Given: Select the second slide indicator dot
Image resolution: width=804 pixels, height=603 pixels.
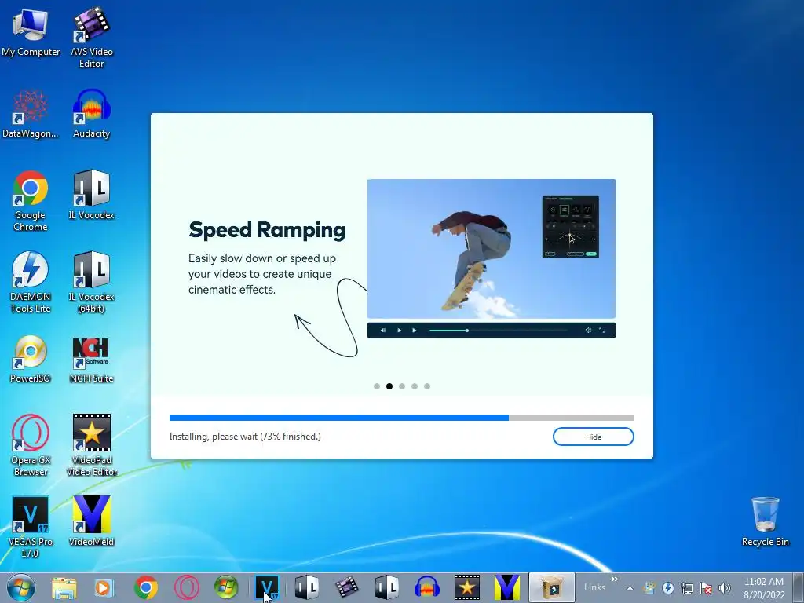Looking at the screenshot, I should 389,386.
